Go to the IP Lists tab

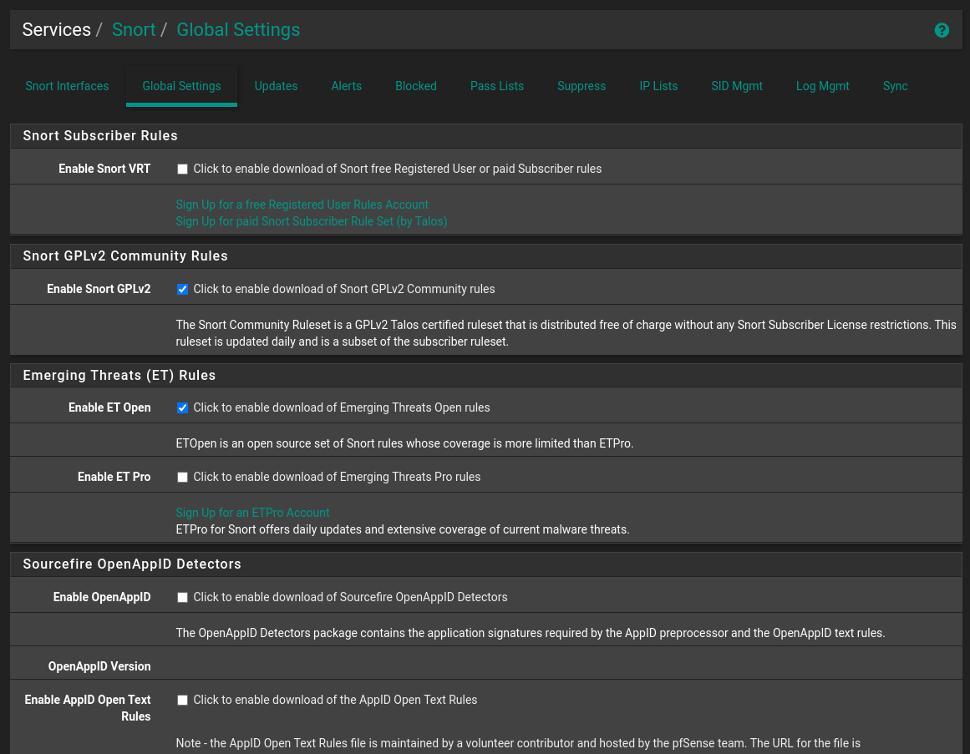pyautogui.click(x=658, y=86)
